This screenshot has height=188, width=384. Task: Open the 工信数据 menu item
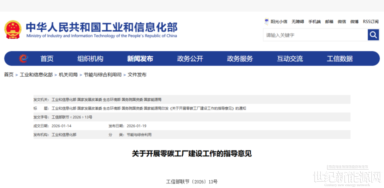339,59
